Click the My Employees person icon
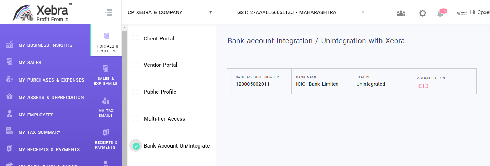The image size is (490, 166). click(10, 115)
